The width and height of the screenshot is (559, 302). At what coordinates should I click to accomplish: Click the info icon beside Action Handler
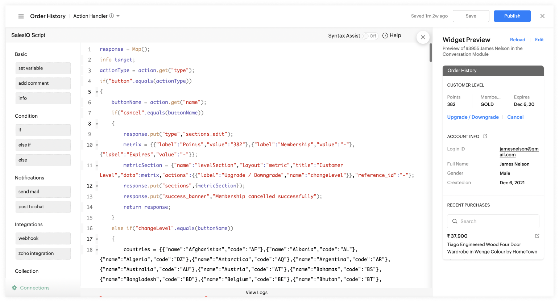pos(112,16)
